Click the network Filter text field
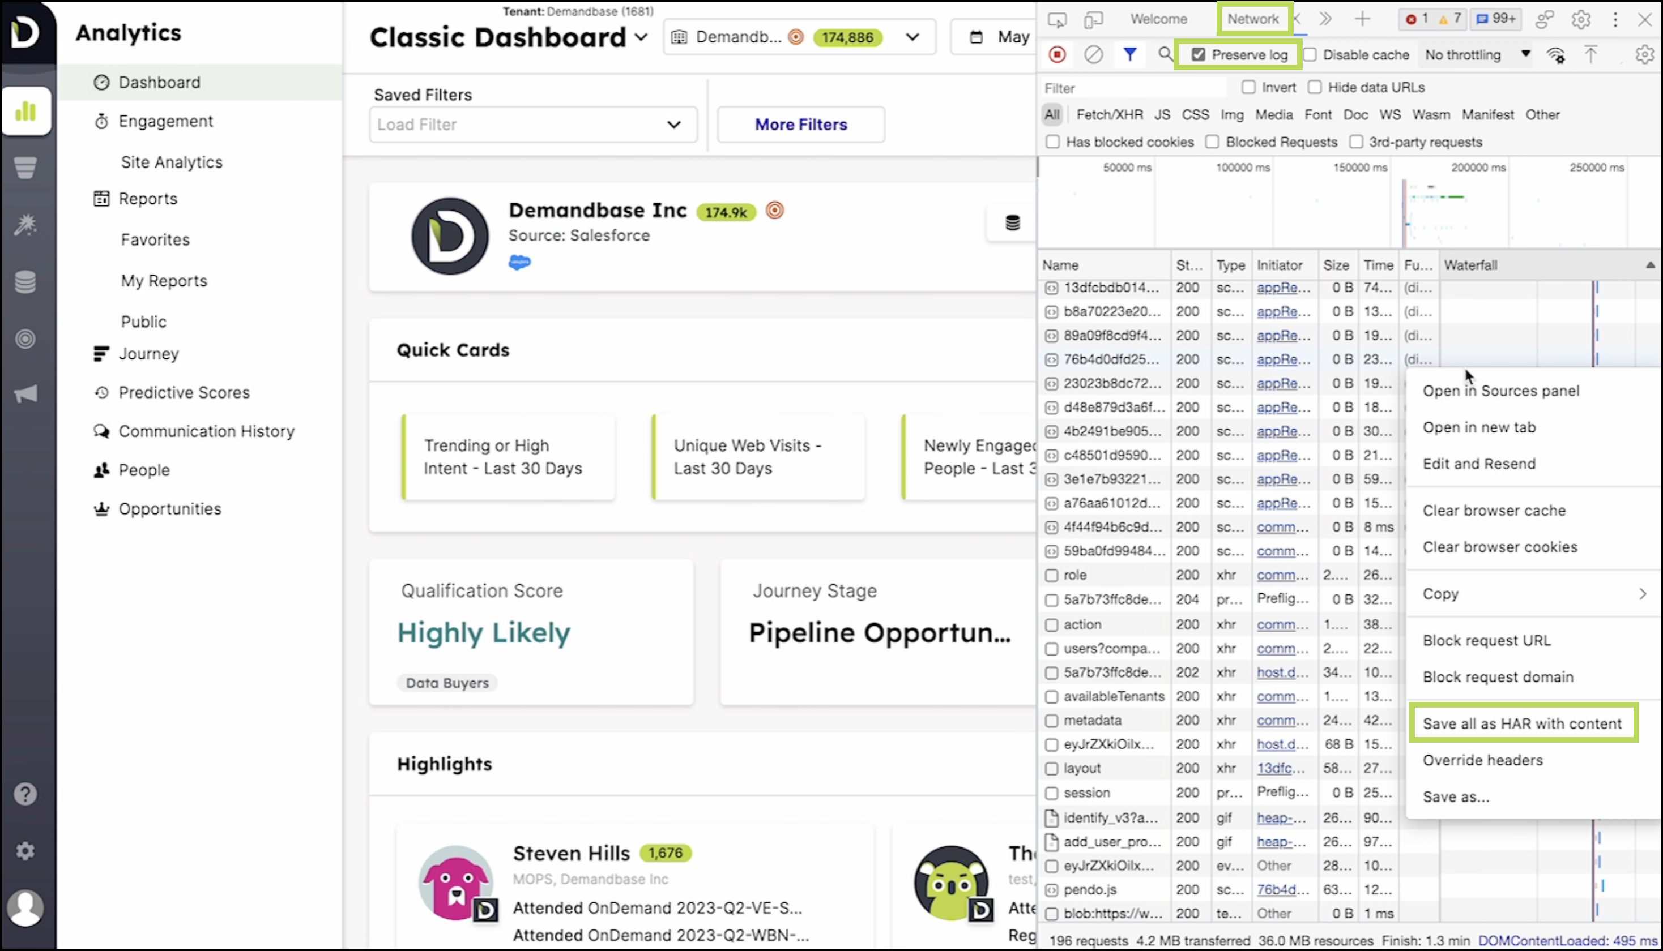This screenshot has height=951, width=1663. pos(1134,88)
